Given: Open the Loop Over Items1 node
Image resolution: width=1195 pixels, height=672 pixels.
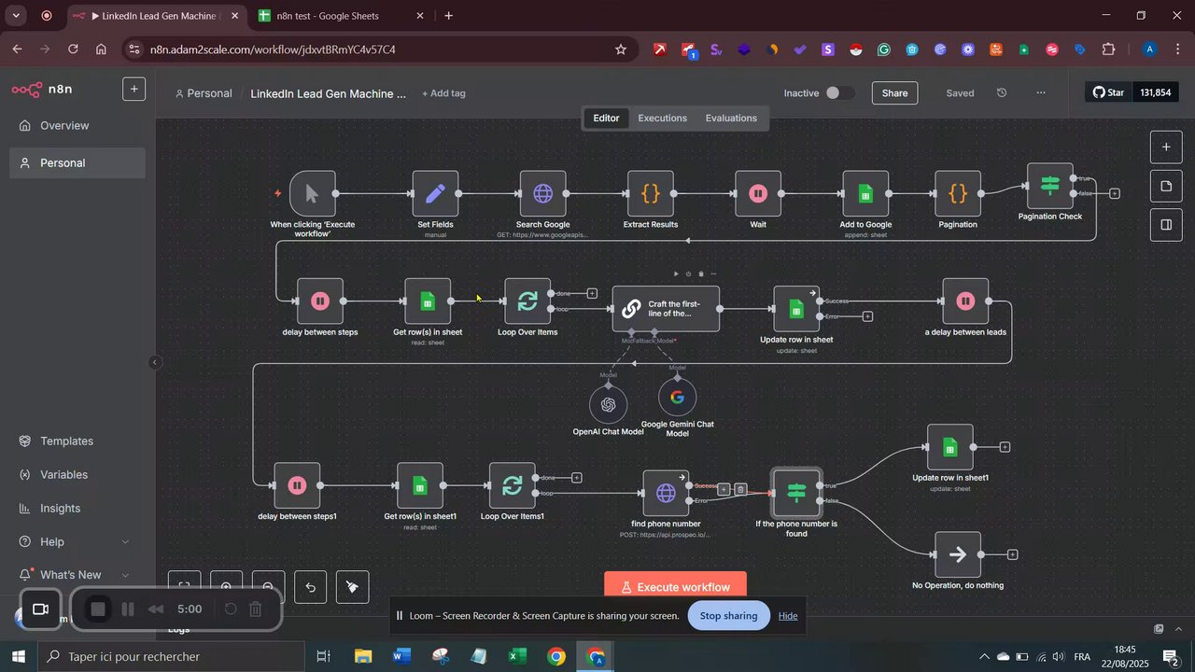Looking at the screenshot, I should (513, 485).
